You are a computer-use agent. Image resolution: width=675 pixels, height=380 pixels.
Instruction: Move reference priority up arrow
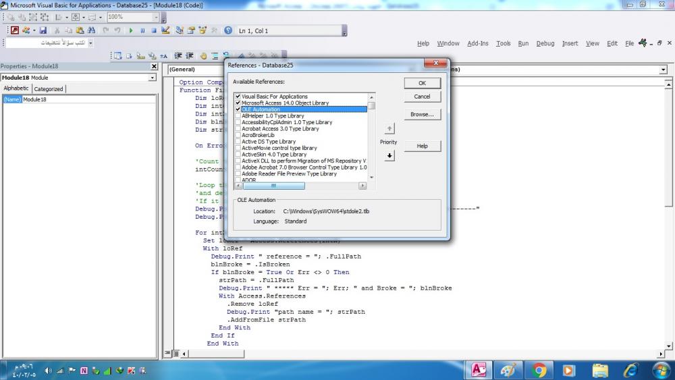[389, 128]
